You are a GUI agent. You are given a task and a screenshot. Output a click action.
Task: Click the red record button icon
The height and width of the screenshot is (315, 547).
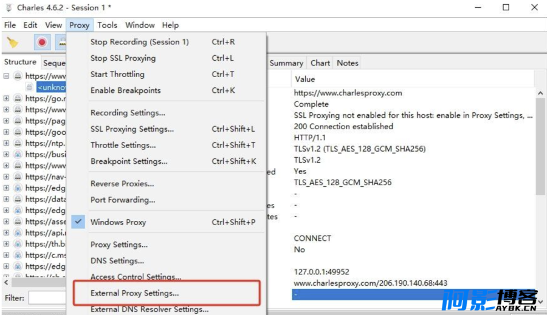coord(42,42)
